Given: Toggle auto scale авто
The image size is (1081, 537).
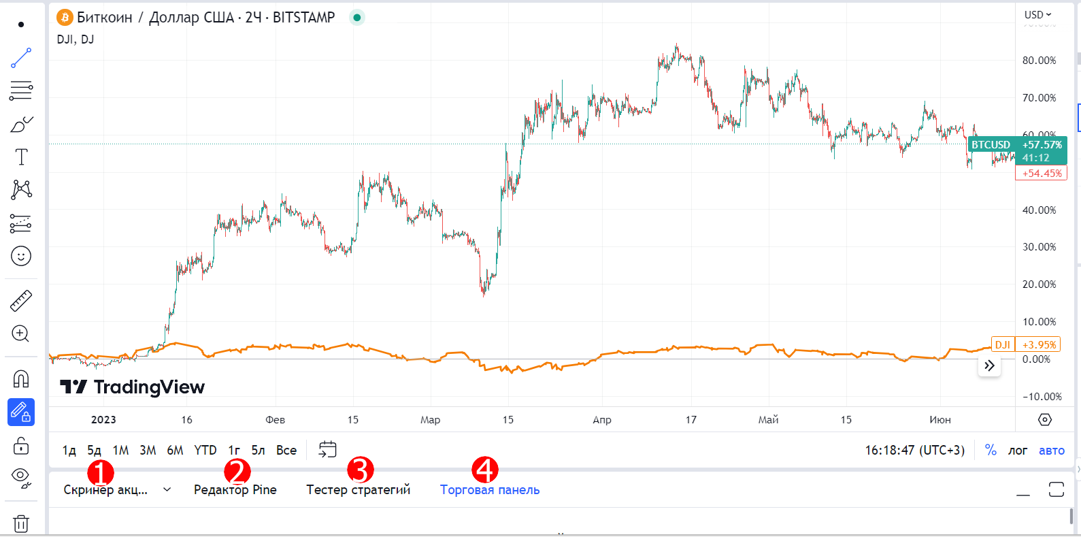Looking at the screenshot, I should coord(1052,450).
